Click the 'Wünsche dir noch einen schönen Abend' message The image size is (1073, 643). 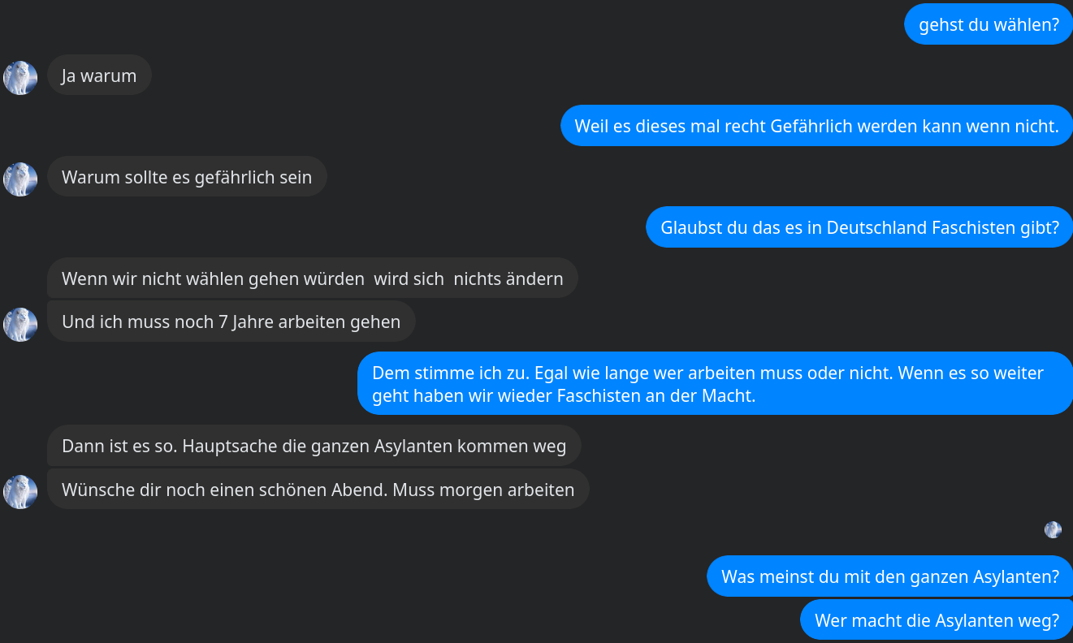318,490
